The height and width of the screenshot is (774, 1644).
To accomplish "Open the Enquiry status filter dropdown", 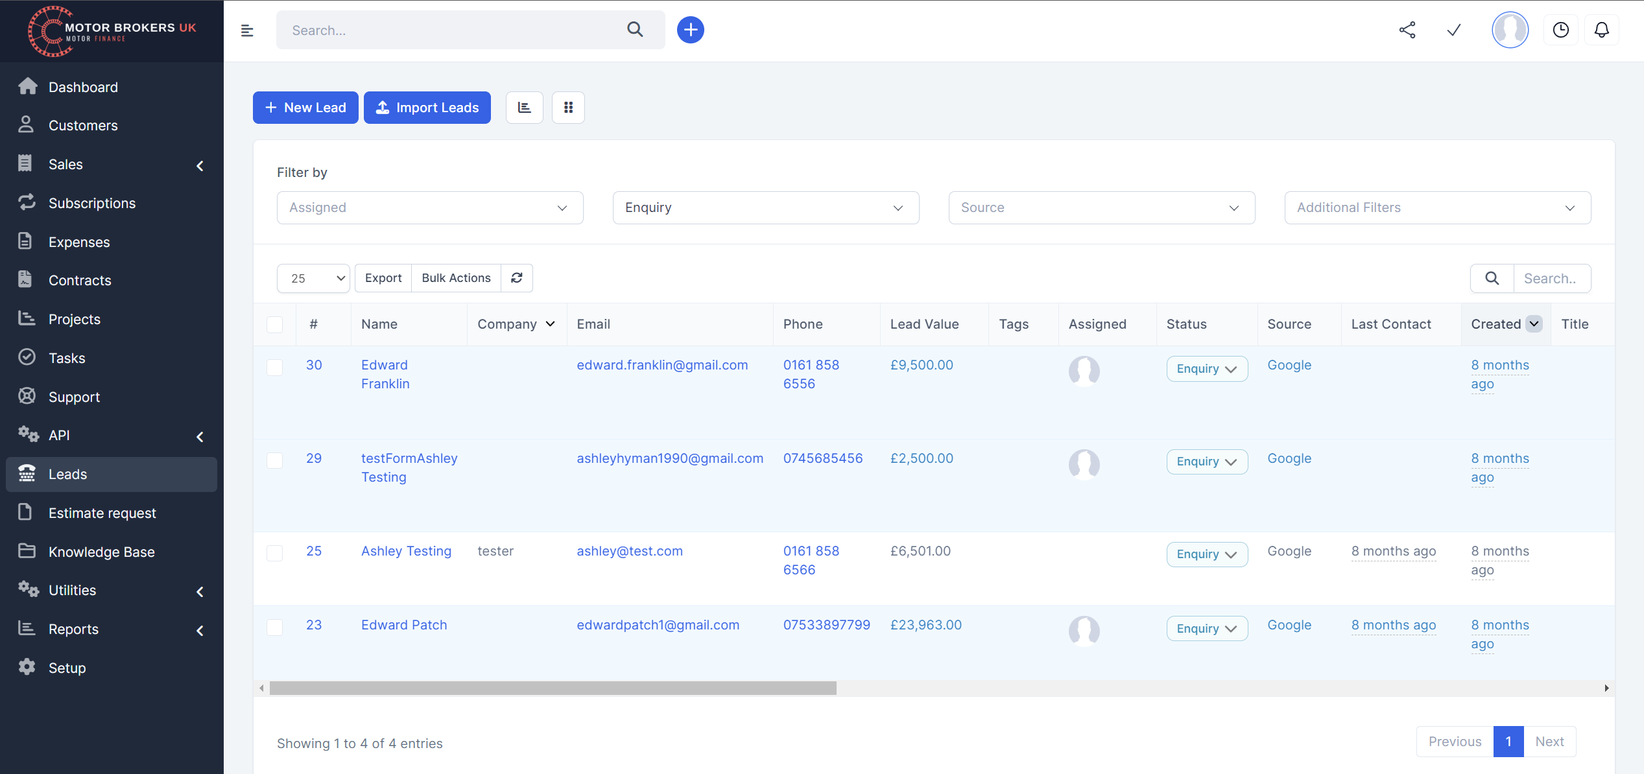I will point(766,207).
